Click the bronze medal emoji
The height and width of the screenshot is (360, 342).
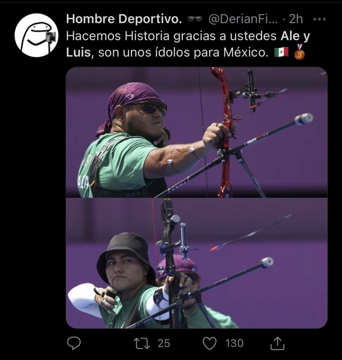click(x=299, y=52)
